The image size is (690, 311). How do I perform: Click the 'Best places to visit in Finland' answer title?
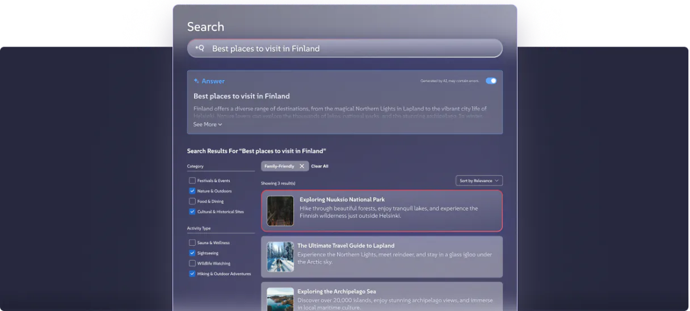coord(242,96)
